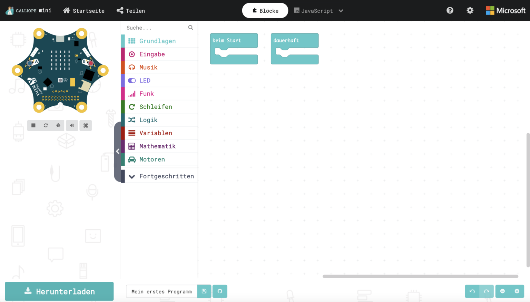Undo the last change
The width and height of the screenshot is (530, 302).
click(472, 291)
